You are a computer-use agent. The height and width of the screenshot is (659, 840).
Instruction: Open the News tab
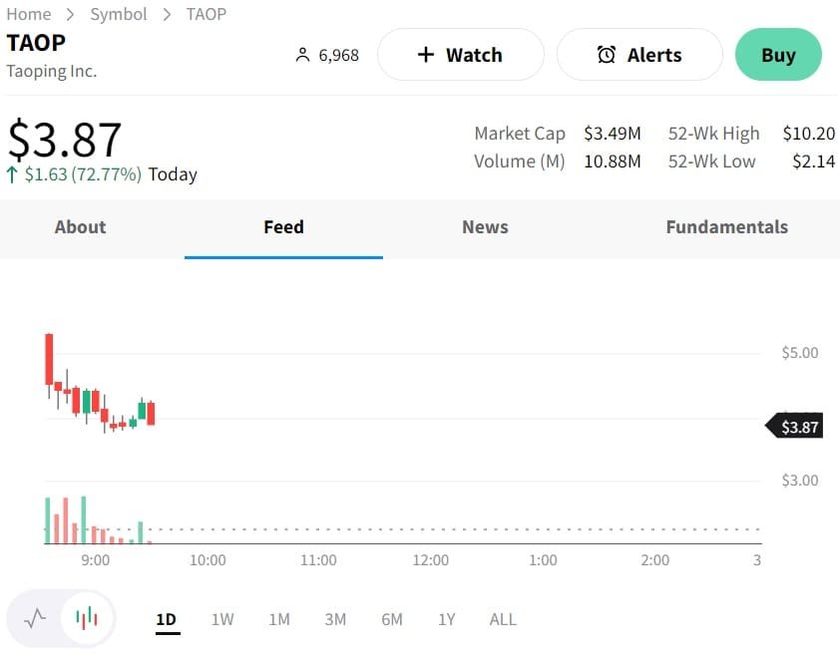click(485, 227)
